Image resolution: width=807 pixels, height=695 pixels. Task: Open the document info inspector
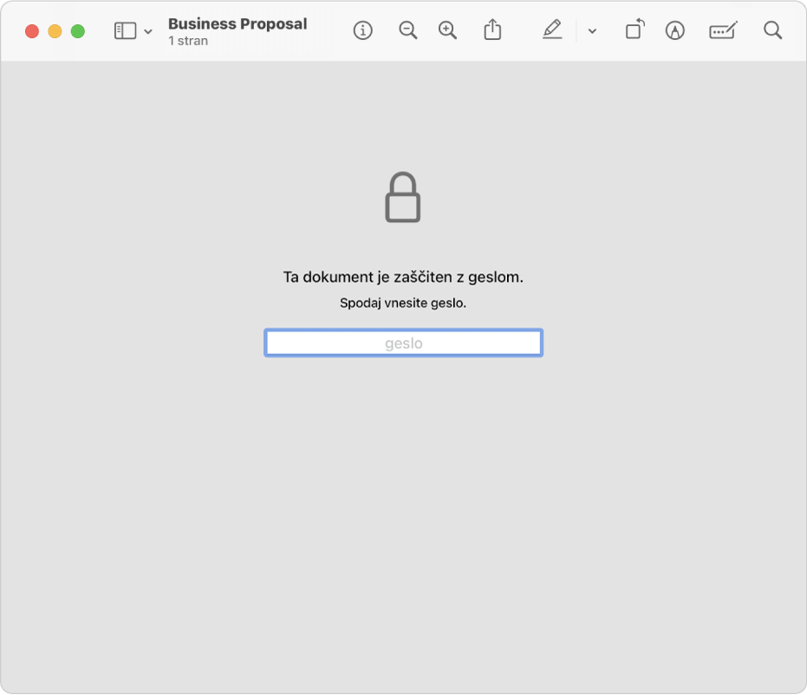[363, 30]
